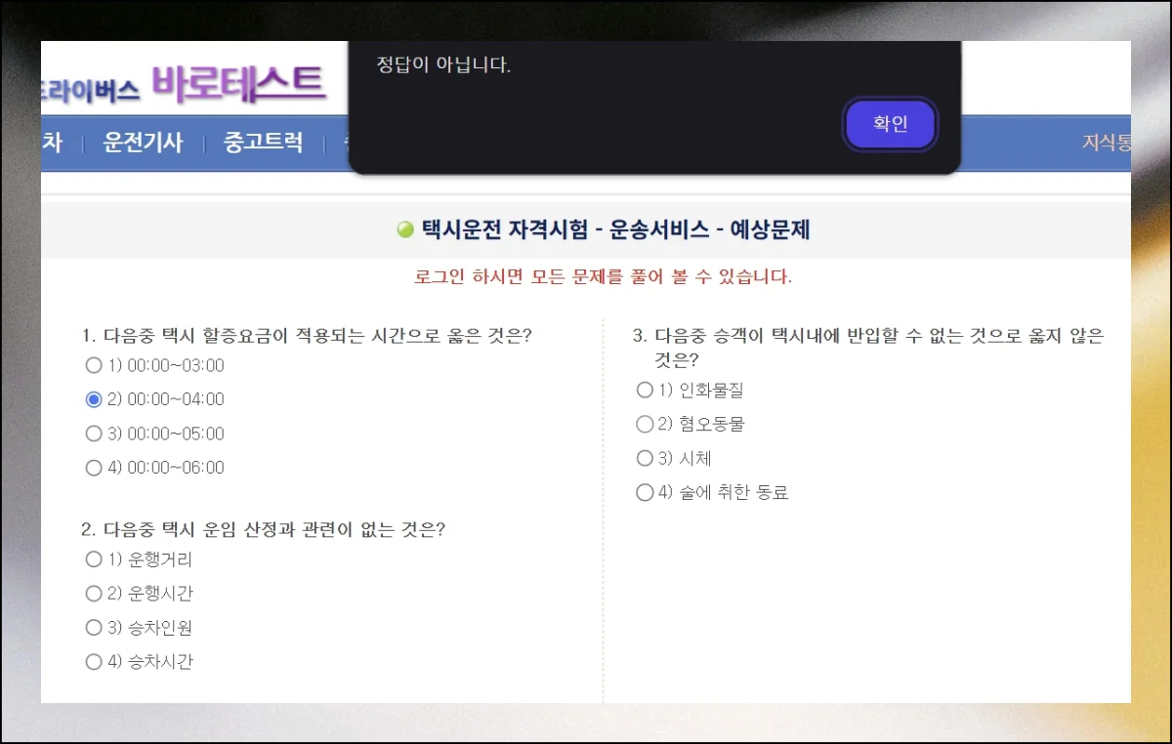Pick 승차인원 radio button
The width and height of the screenshot is (1172, 744).
(94, 628)
